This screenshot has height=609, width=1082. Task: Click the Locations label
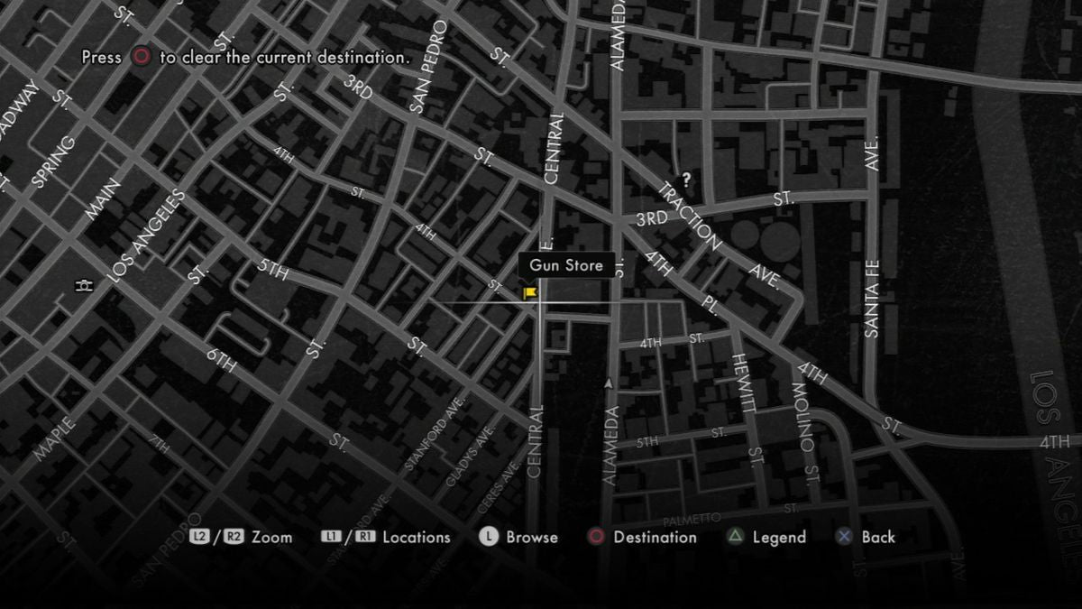416,537
